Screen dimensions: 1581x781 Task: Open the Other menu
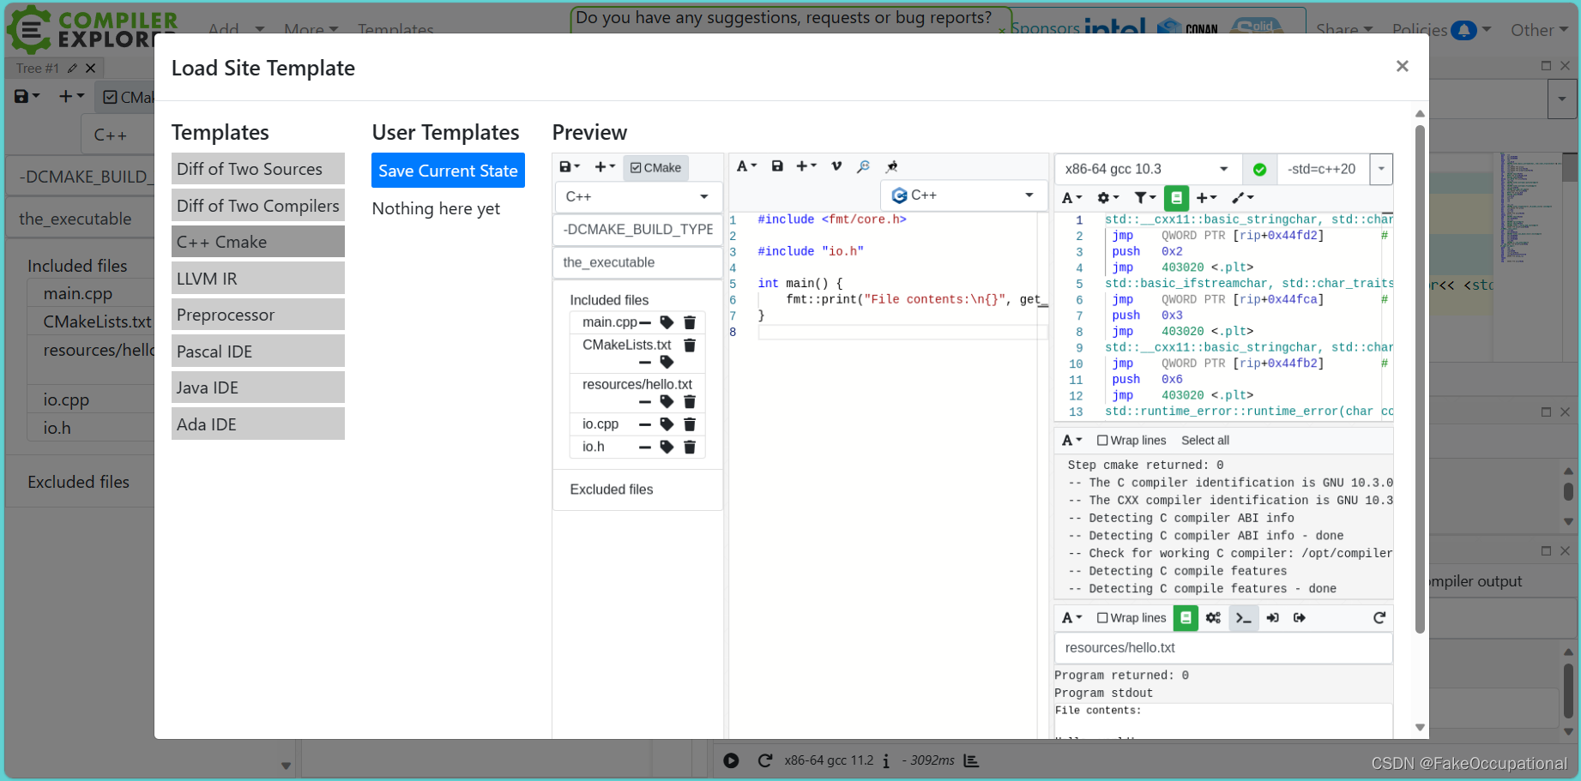(1539, 30)
